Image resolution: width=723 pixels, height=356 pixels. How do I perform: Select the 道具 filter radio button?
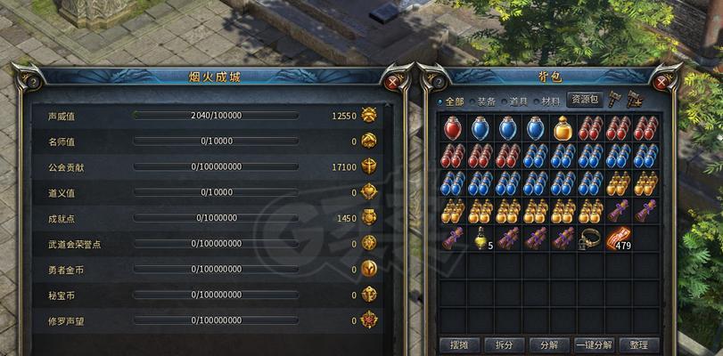pyautogui.click(x=505, y=101)
